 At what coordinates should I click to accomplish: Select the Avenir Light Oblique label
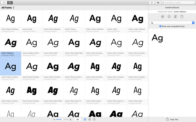137,29
